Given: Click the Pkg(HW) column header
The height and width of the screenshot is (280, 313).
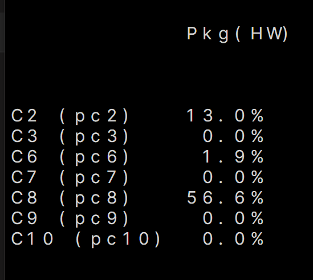Looking at the screenshot, I should point(237,34).
